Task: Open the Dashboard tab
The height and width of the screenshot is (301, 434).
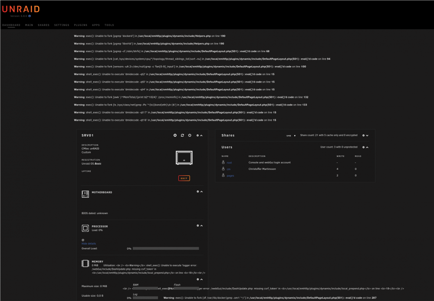Action: (11, 25)
